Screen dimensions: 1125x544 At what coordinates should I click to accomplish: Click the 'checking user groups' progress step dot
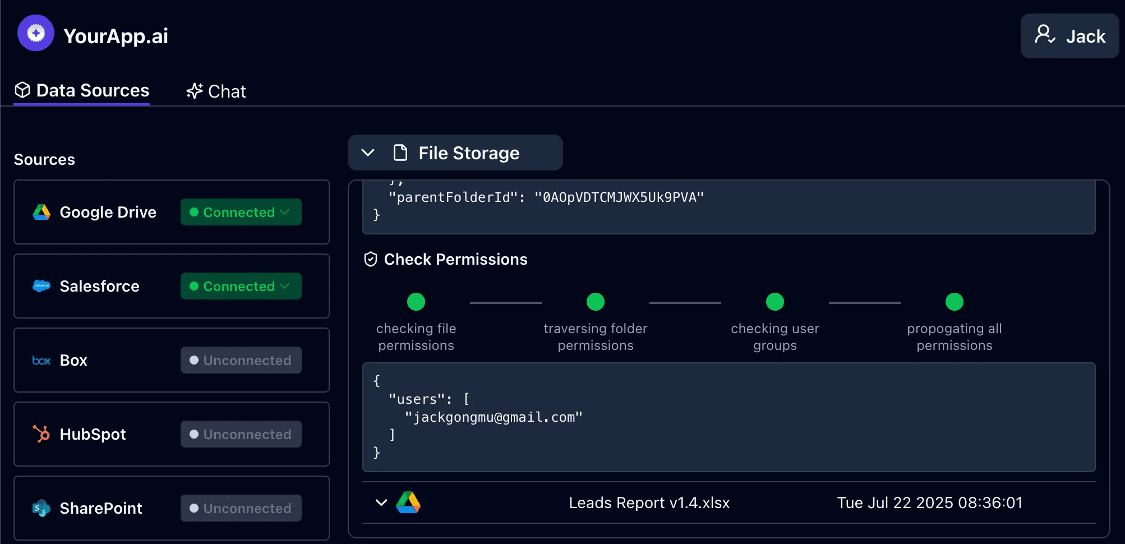[774, 302]
